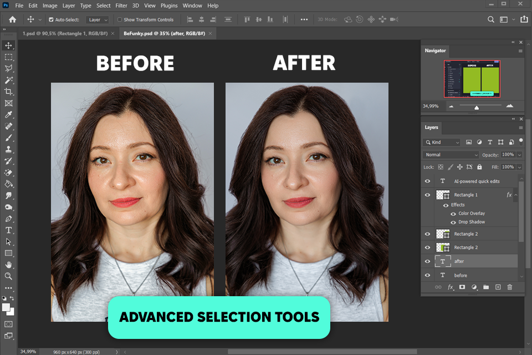Hide the after text layer
The height and width of the screenshot is (355, 532).
click(x=427, y=261)
